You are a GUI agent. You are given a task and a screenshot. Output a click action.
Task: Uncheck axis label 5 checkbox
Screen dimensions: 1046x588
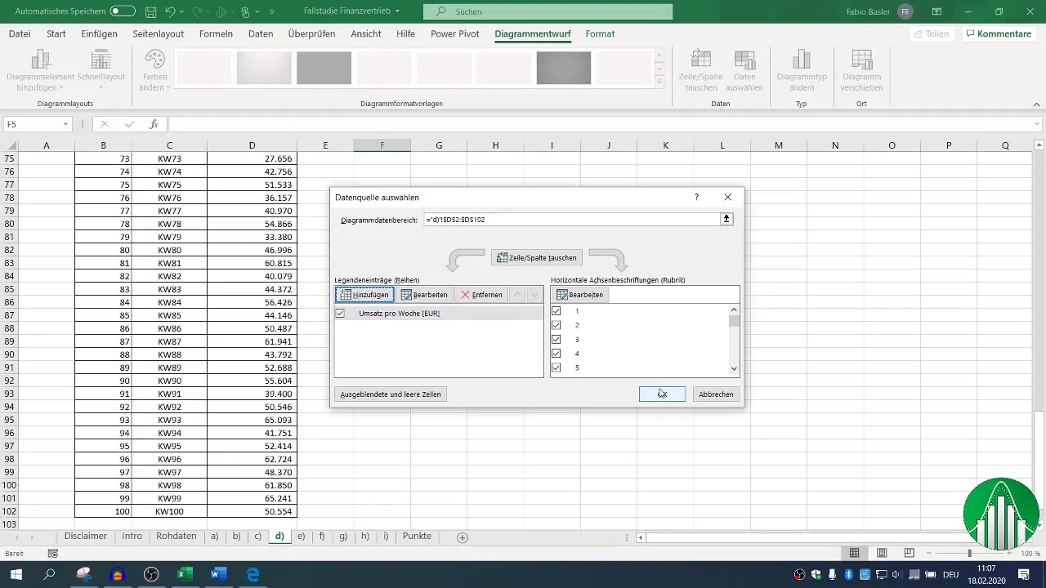[x=557, y=367]
